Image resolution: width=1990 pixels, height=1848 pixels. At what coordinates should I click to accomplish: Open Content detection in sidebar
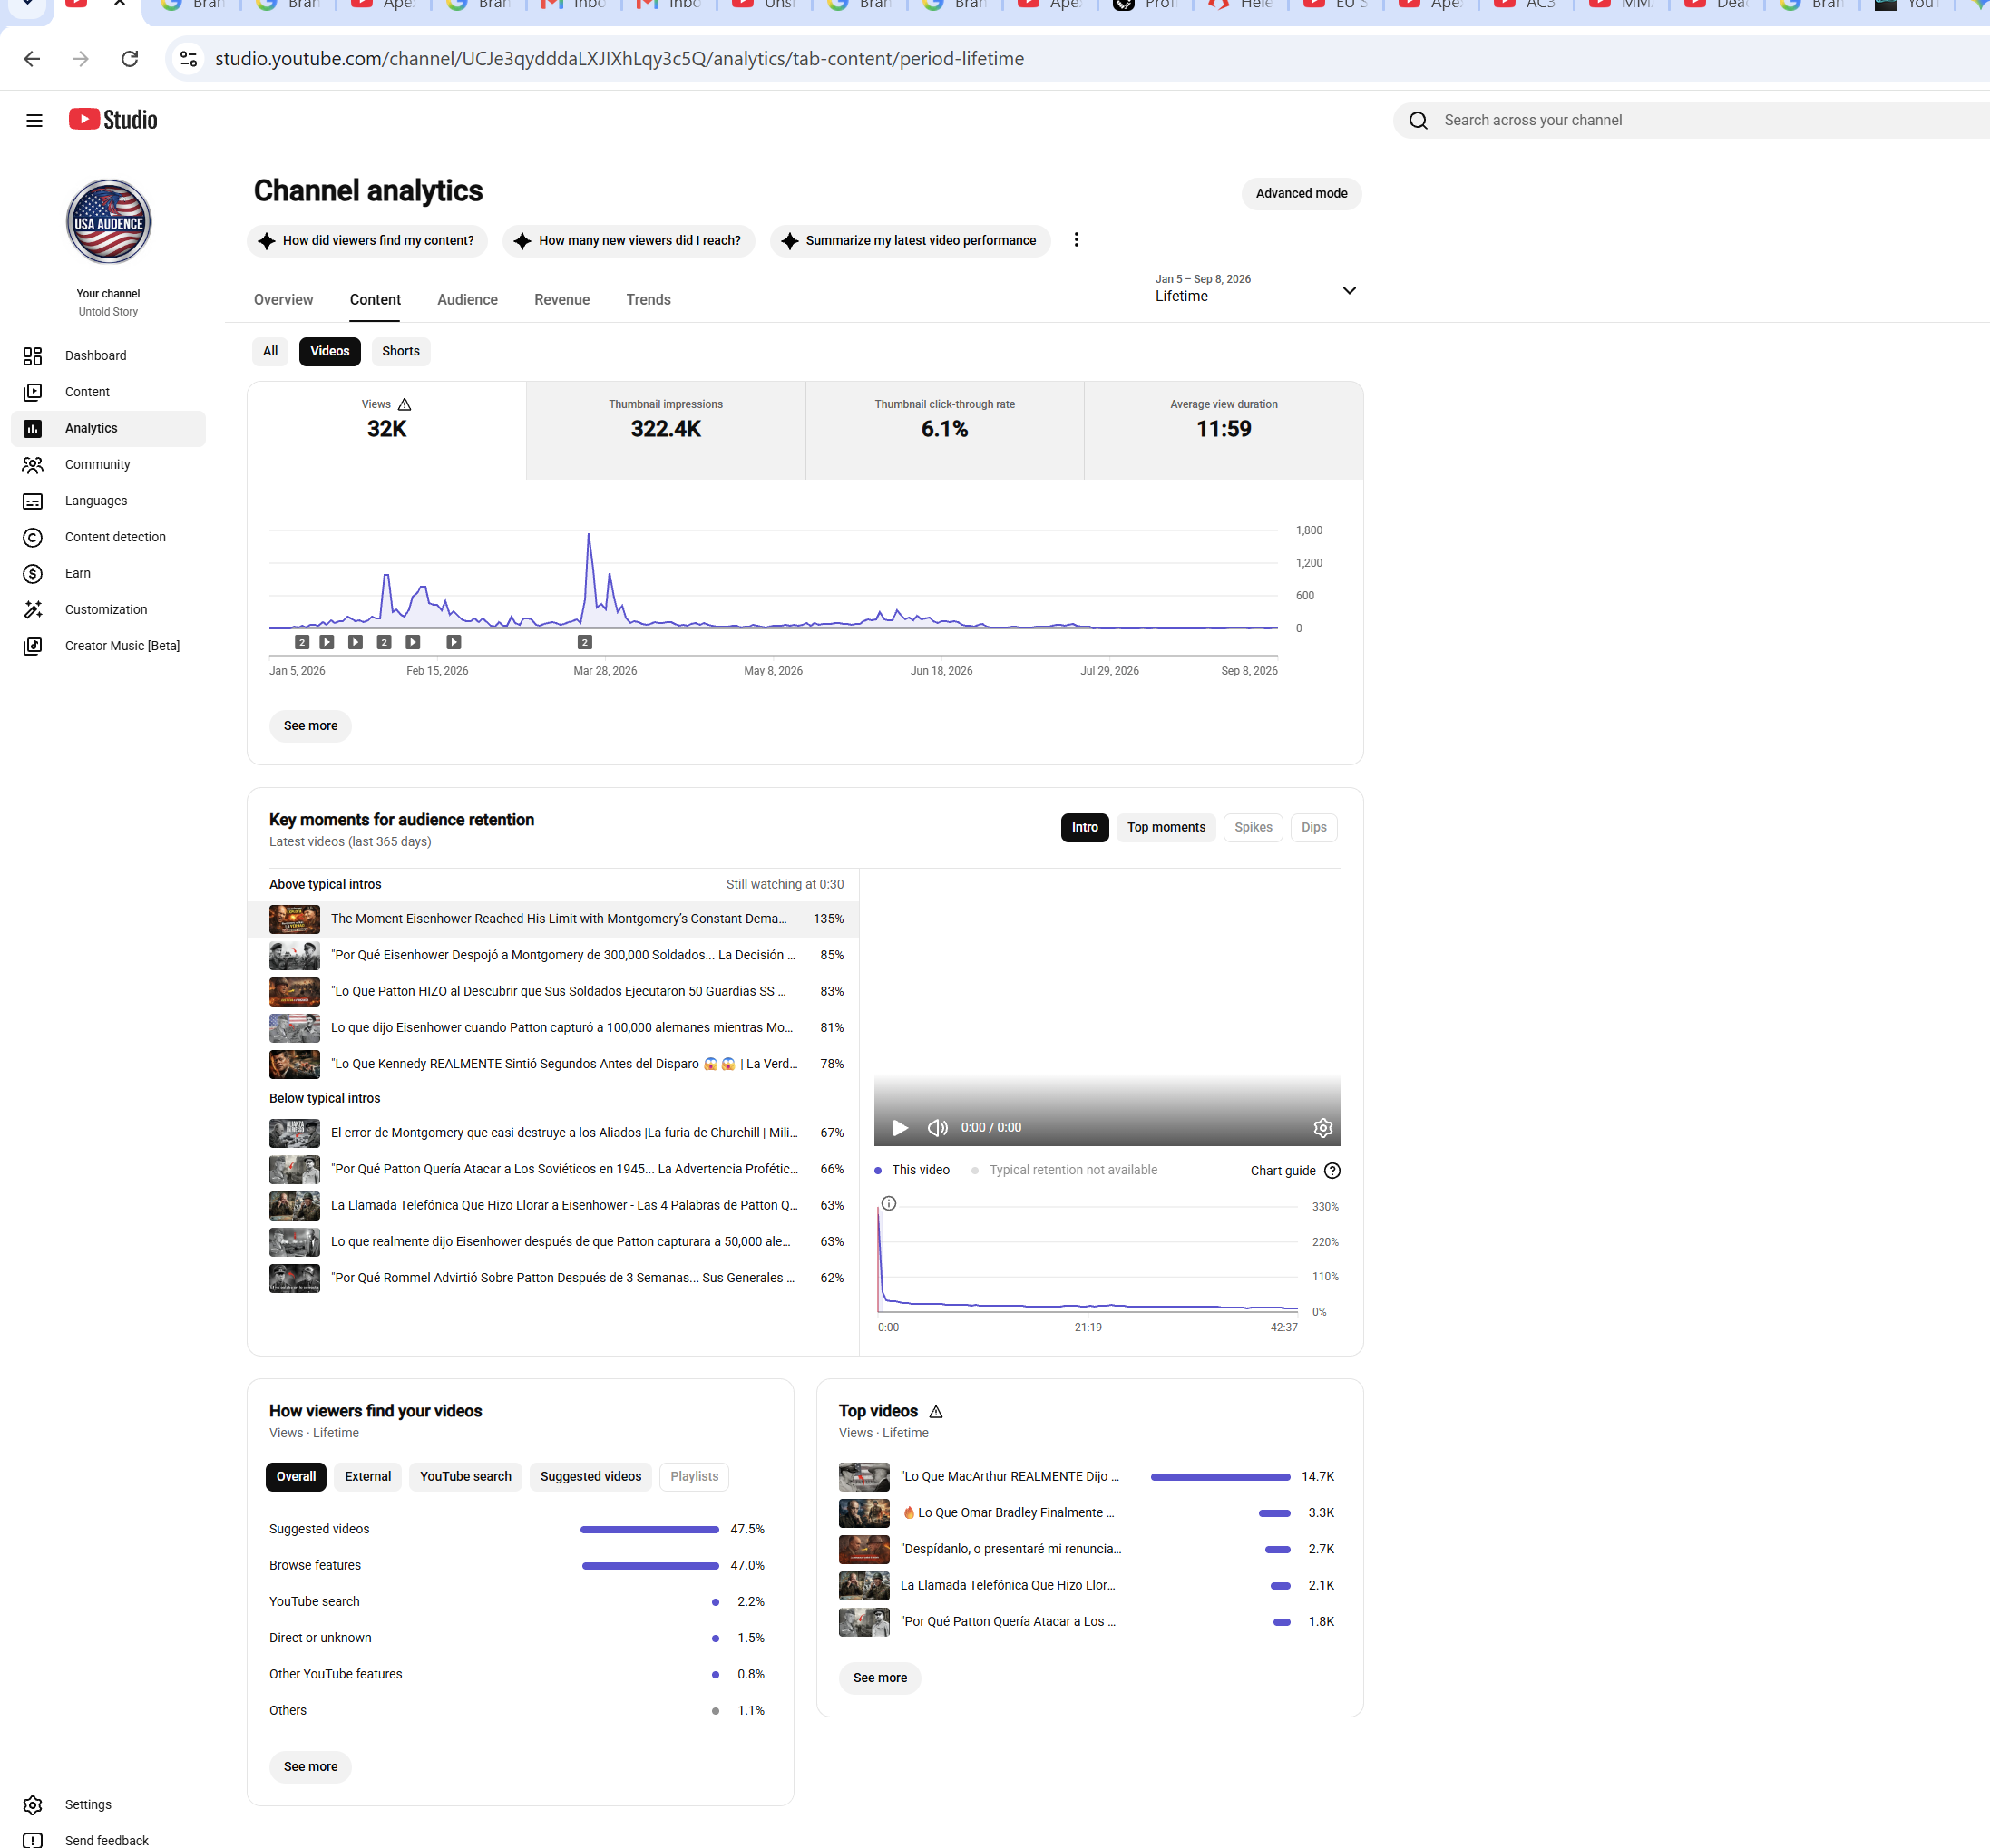(108, 537)
